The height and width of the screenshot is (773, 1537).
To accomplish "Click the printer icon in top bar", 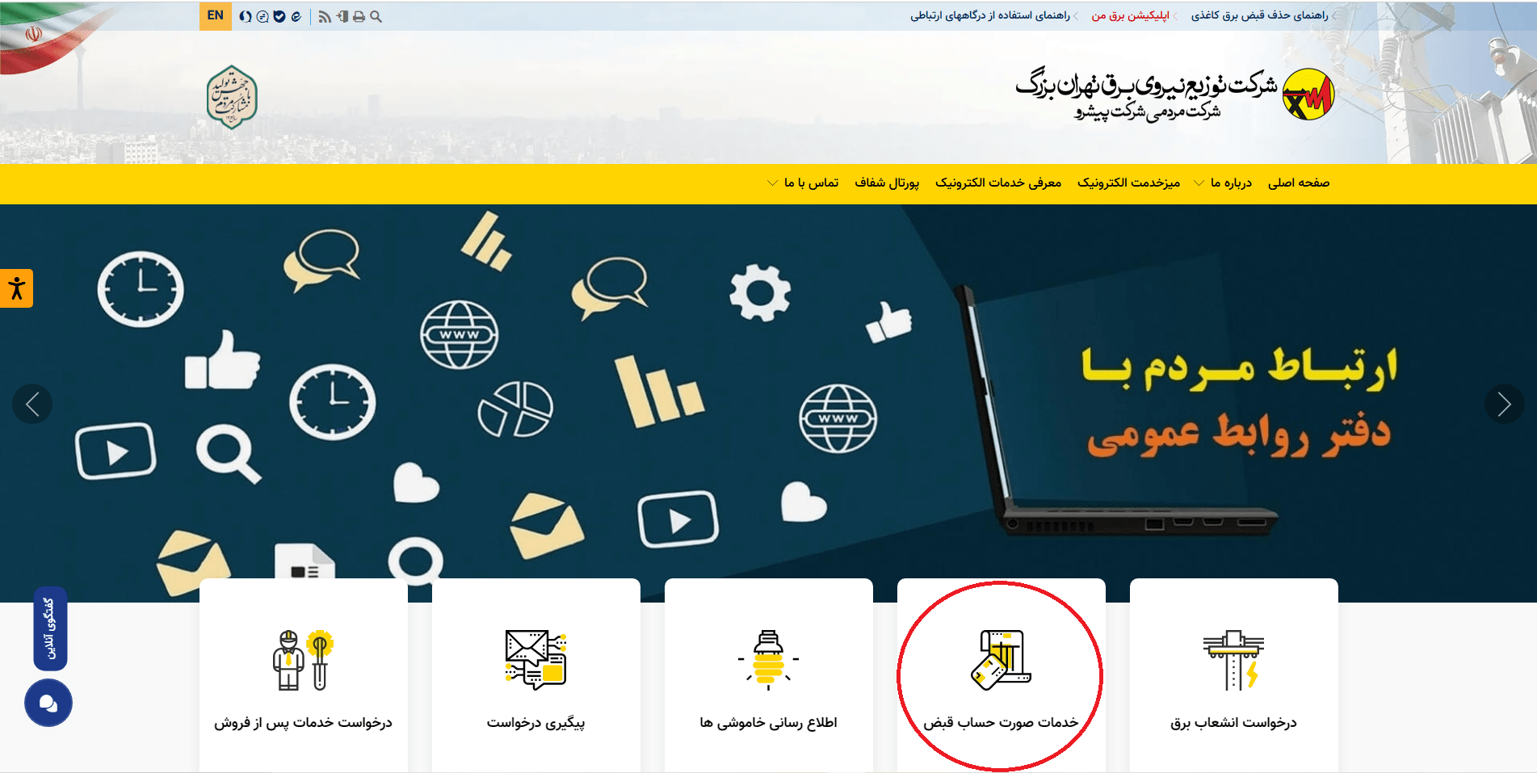I will [x=359, y=16].
